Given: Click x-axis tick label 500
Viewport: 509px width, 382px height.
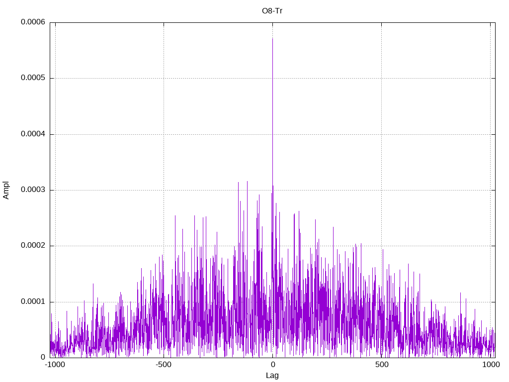Looking at the screenshot, I should [x=382, y=365].
